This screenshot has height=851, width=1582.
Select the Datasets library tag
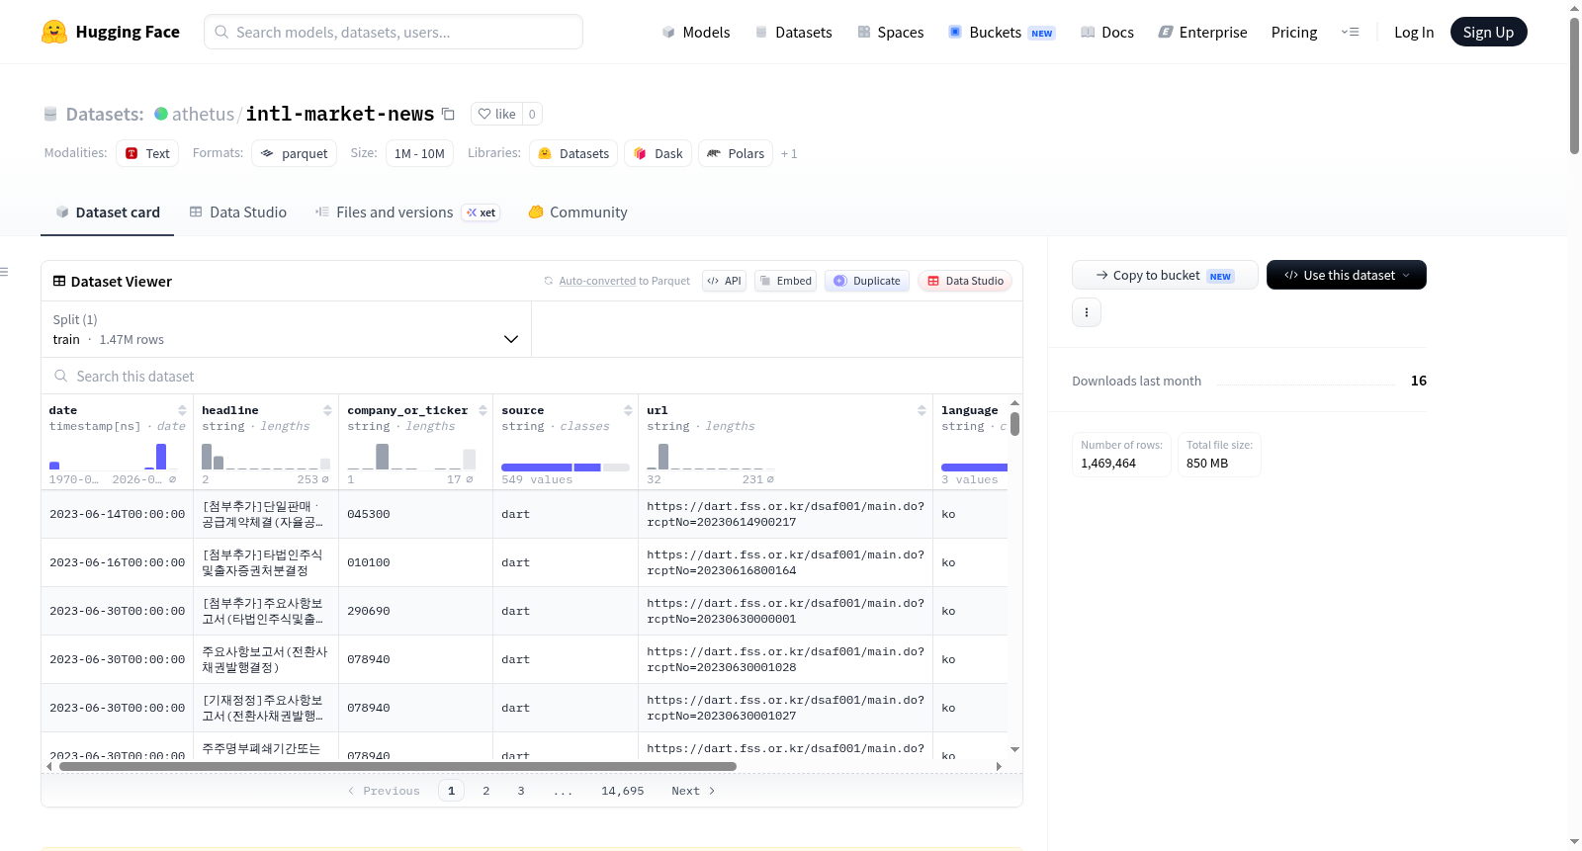573,153
